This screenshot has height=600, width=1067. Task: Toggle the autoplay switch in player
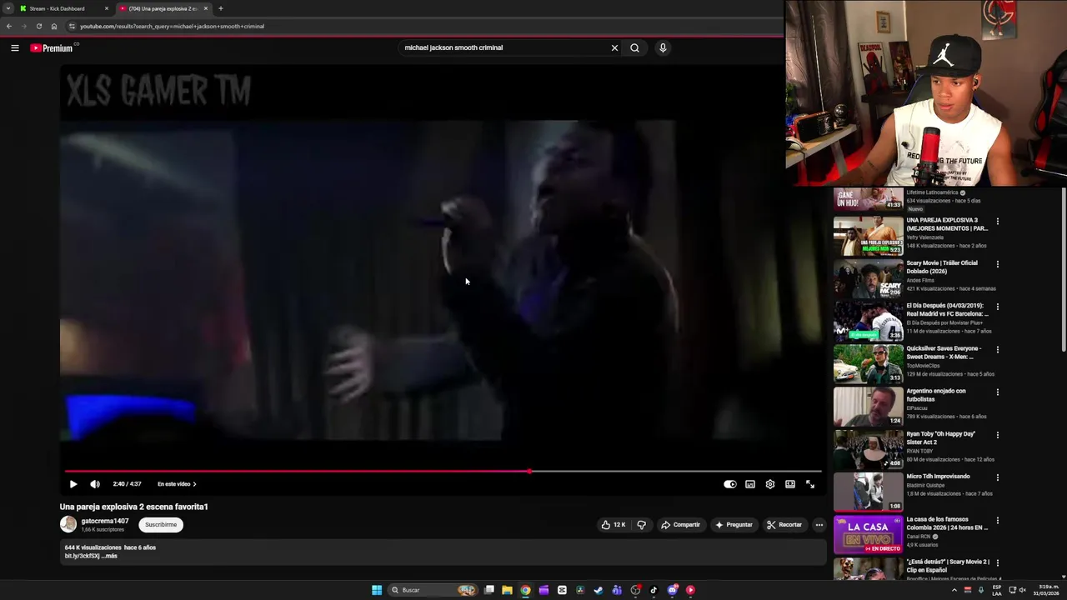tap(729, 484)
